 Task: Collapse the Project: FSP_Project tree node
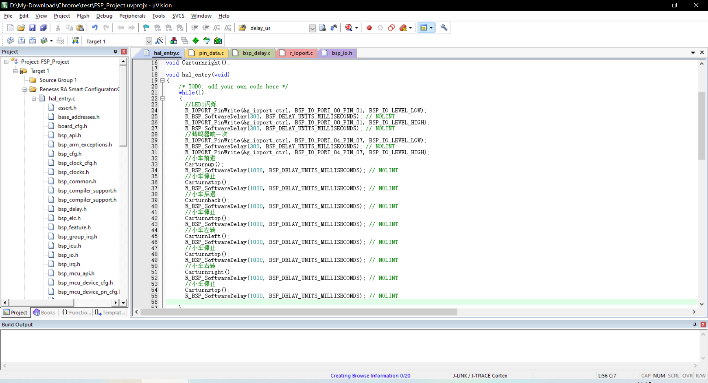point(6,62)
